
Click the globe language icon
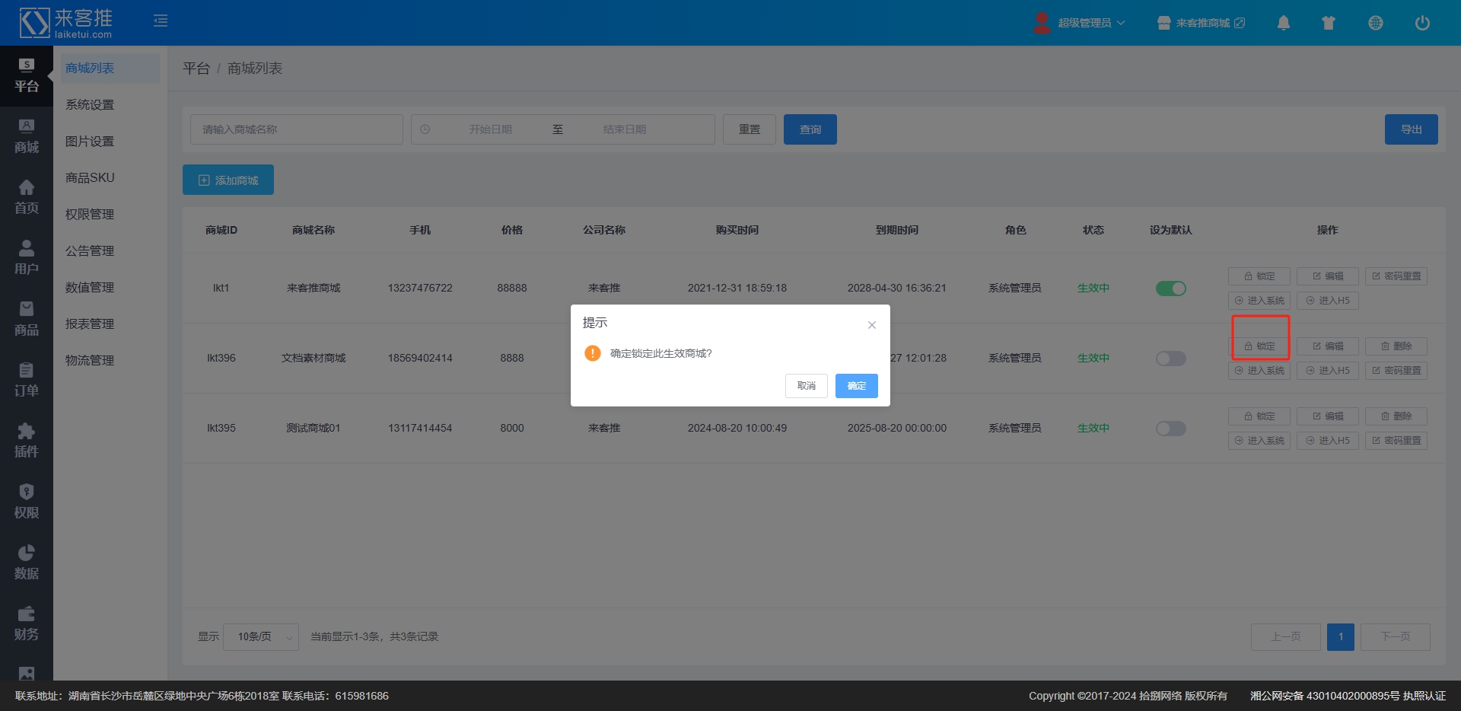(1375, 23)
